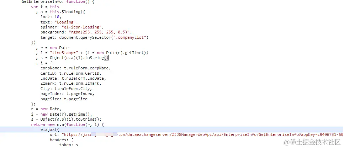
Task: Click the 'r = new Date' line with leading comma
Action: [x=52, y=48]
